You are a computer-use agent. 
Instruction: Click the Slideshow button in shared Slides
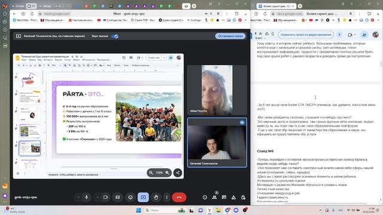tap(154, 57)
